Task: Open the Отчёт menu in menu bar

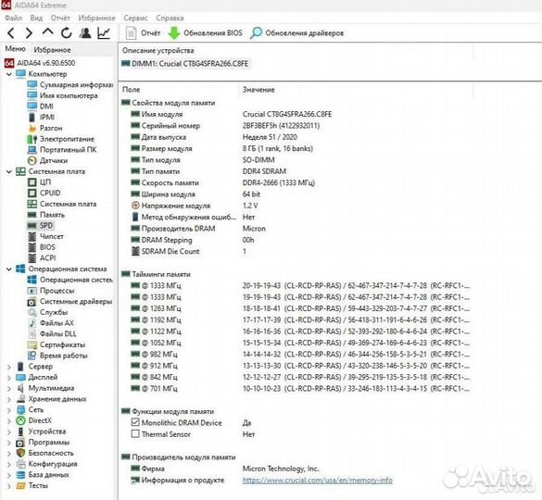Action: [60, 18]
